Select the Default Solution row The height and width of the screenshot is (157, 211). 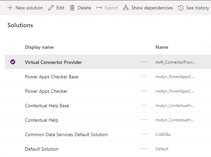(x=13, y=149)
